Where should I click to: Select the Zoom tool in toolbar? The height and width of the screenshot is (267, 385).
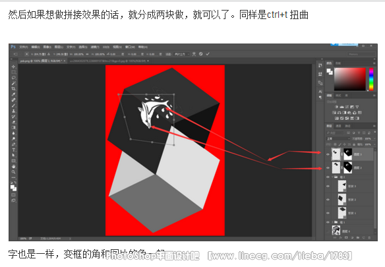coord(13,172)
